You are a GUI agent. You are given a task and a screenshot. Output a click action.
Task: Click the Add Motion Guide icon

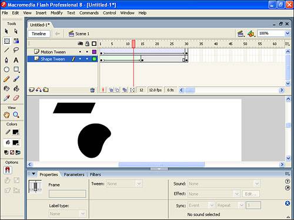tap(39, 90)
